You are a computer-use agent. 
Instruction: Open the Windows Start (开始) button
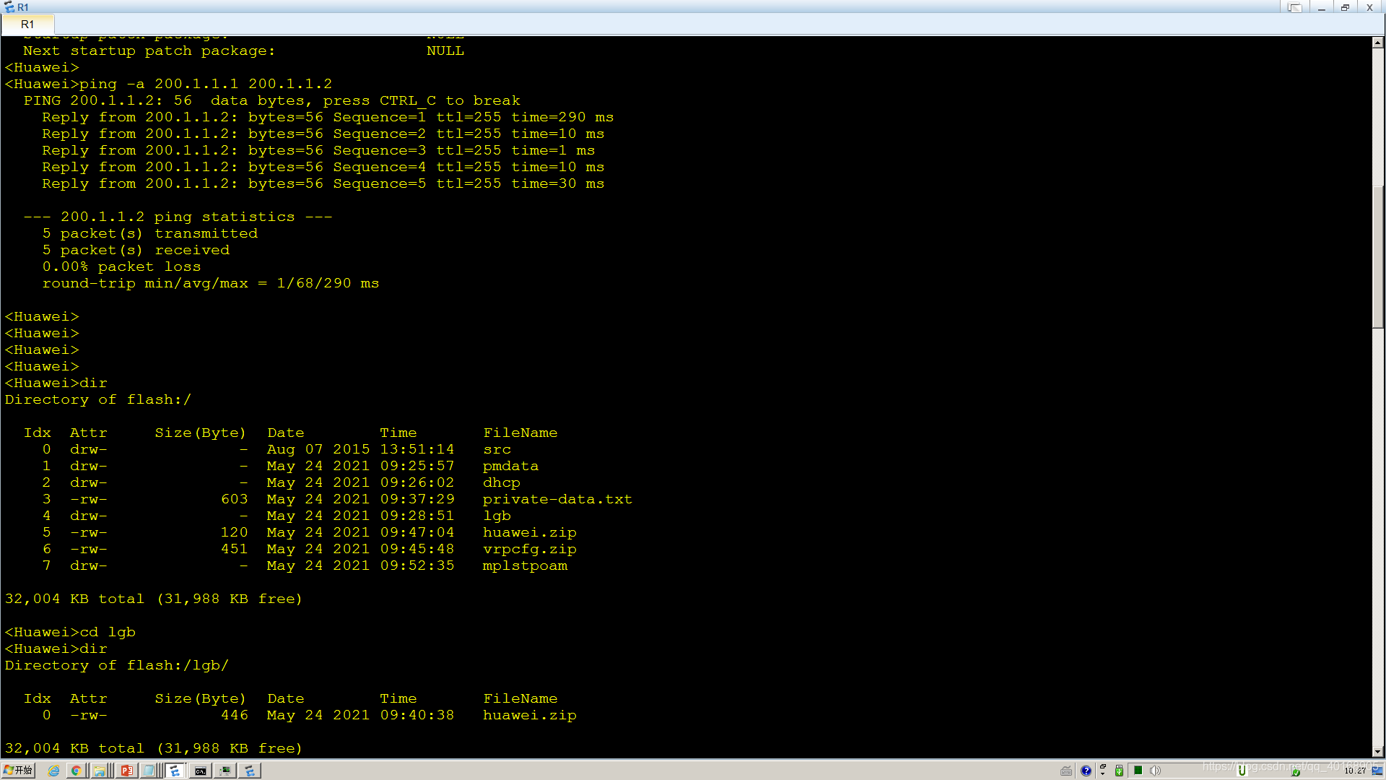(x=18, y=771)
